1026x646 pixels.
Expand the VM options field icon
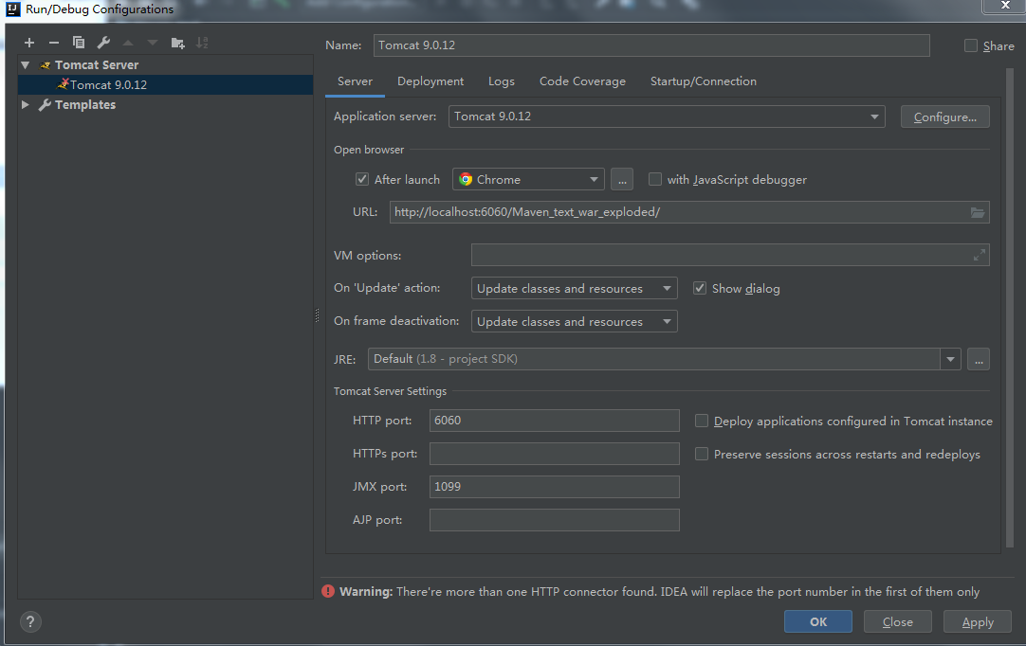(x=979, y=255)
